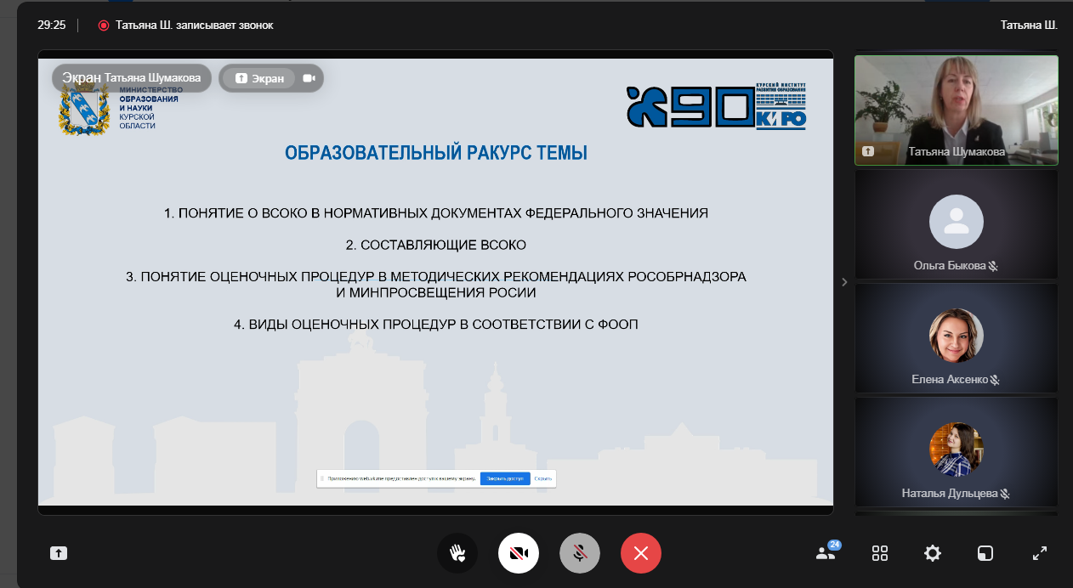Click the "Татьяна Ш. записывает звонок" text
The height and width of the screenshot is (588, 1073).
(x=195, y=25)
